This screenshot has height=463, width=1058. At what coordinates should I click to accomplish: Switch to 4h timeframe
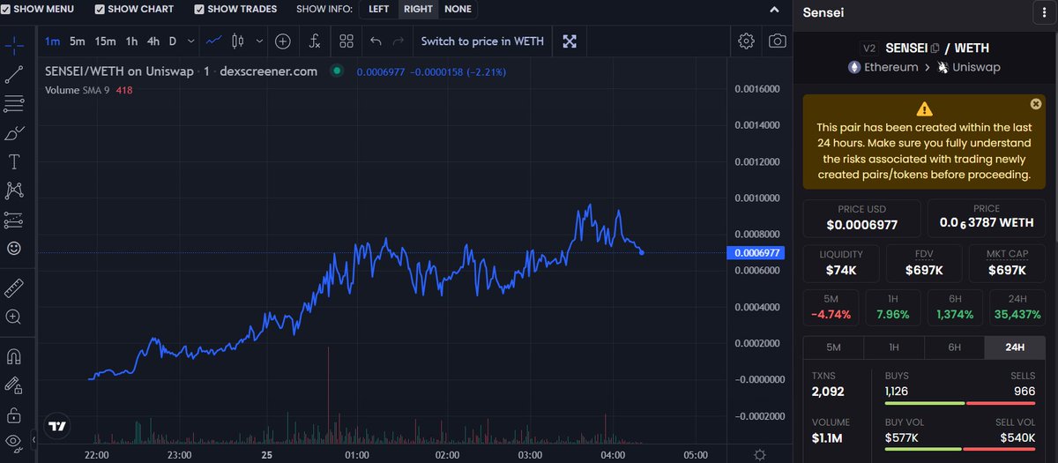point(153,41)
